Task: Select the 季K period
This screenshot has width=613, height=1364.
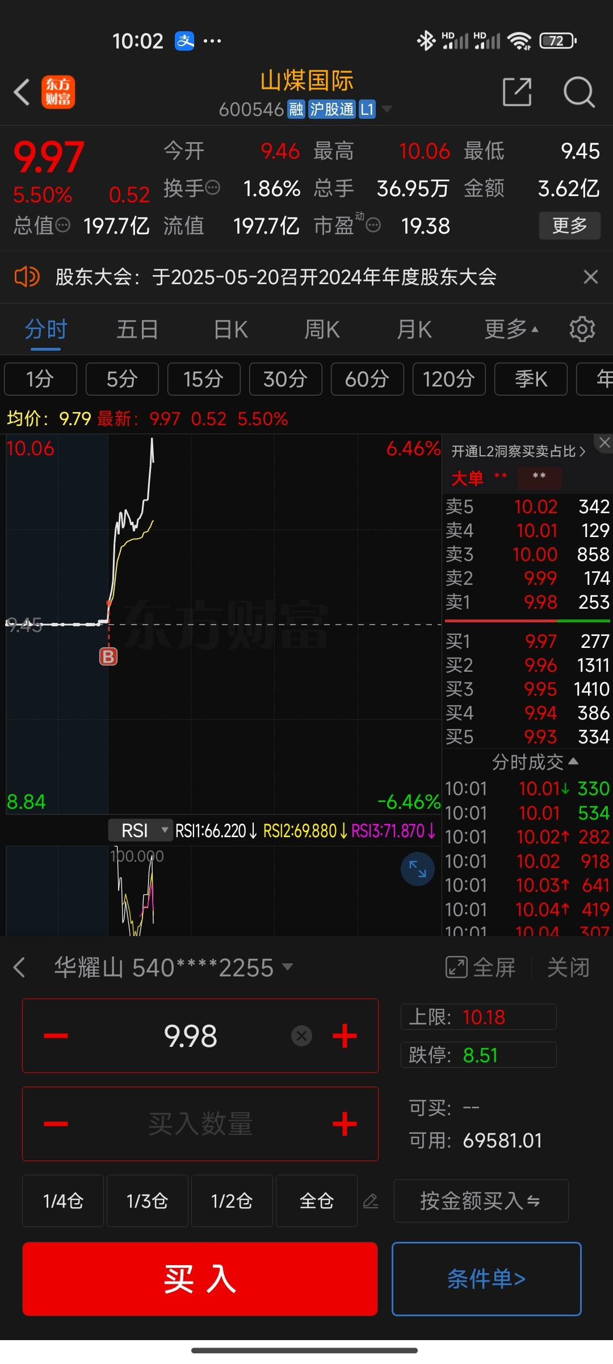Action: [x=531, y=379]
